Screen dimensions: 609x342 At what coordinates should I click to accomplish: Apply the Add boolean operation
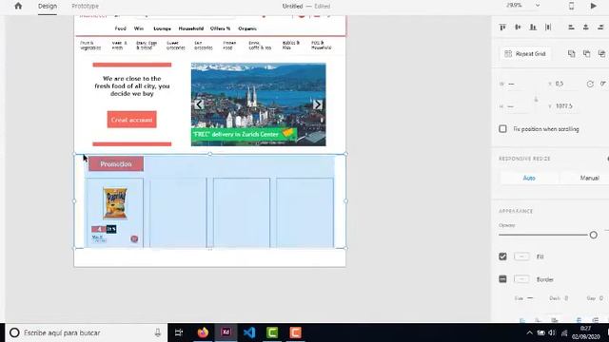571,54
